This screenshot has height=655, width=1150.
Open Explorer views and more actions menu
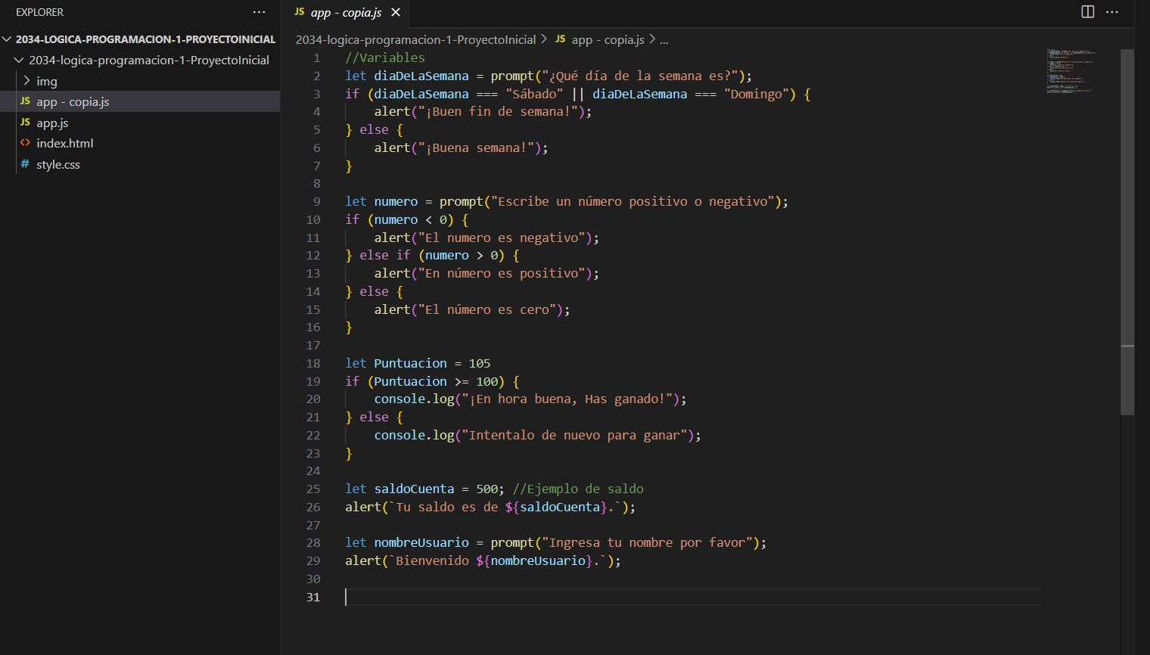point(259,12)
